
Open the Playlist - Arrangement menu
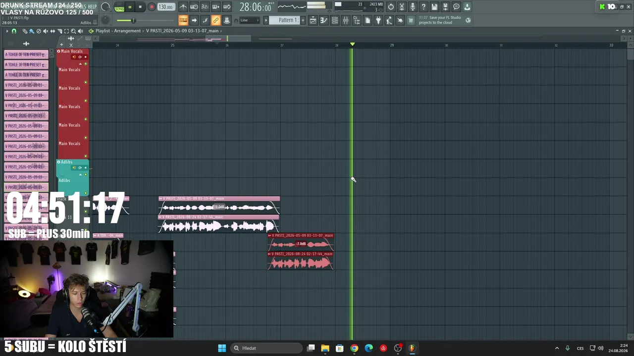(118, 31)
